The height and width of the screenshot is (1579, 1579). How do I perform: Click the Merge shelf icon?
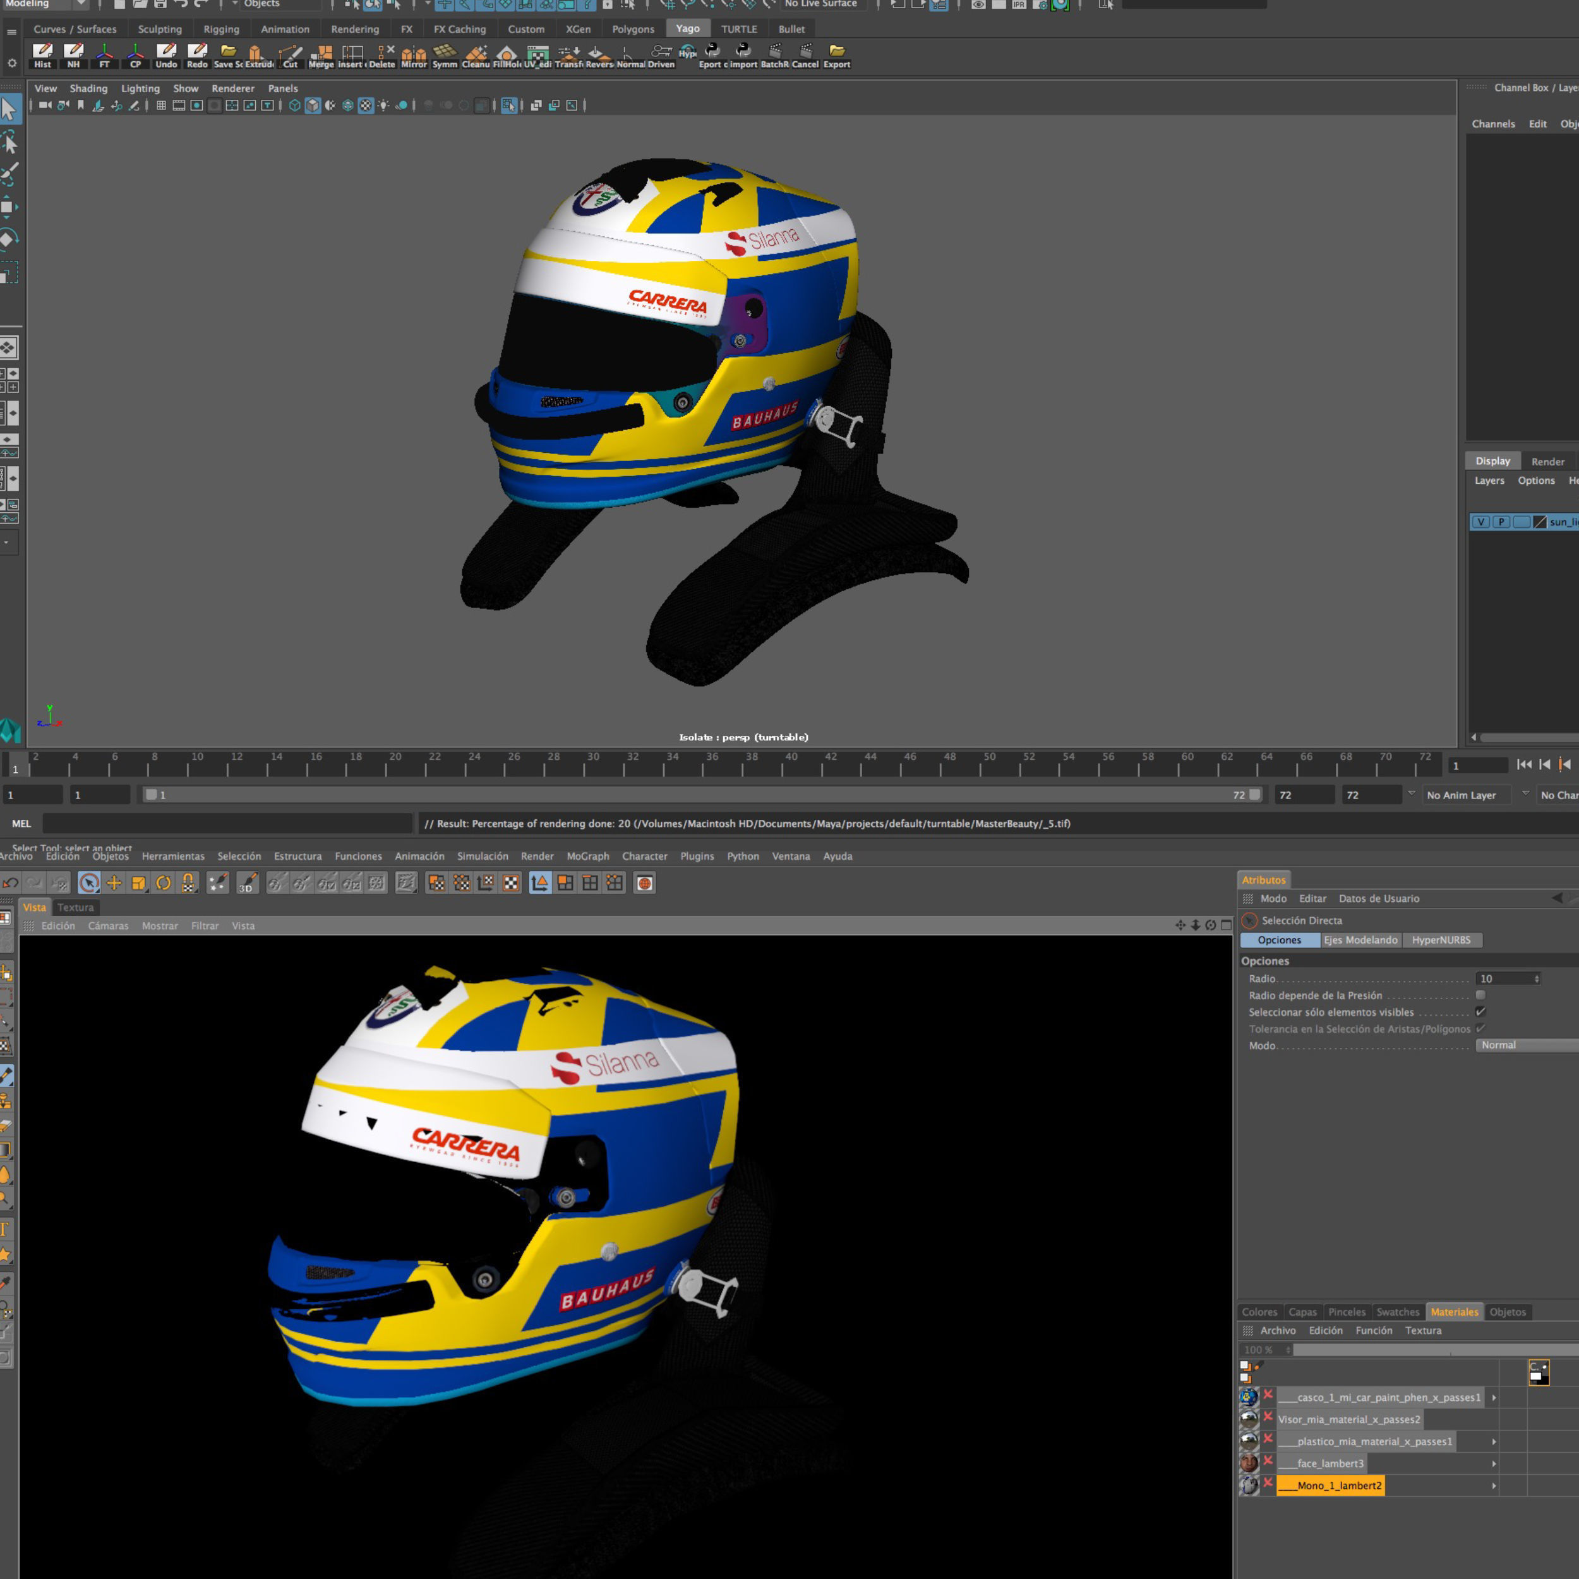[x=321, y=56]
